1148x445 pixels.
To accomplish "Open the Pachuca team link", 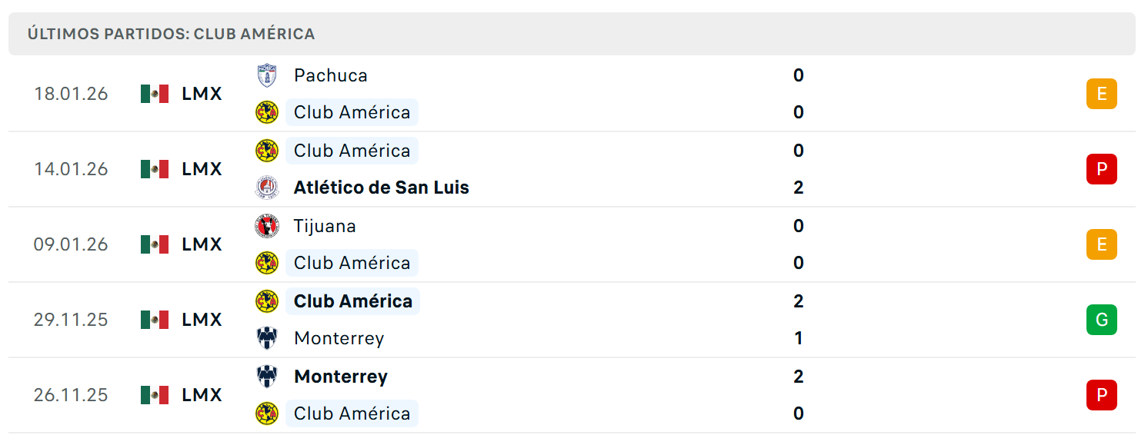I will coord(331,75).
